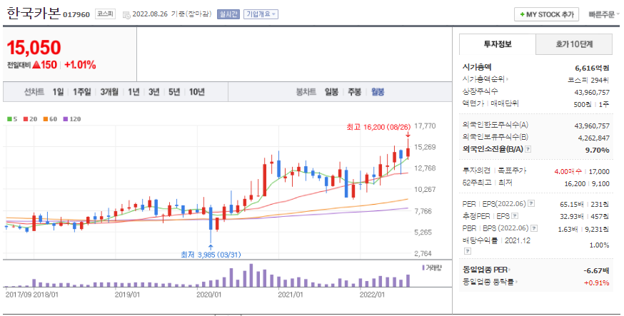Click the purple 120-day moving average swatch
This screenshot has width=624, height=316.
tap(65, 119)
